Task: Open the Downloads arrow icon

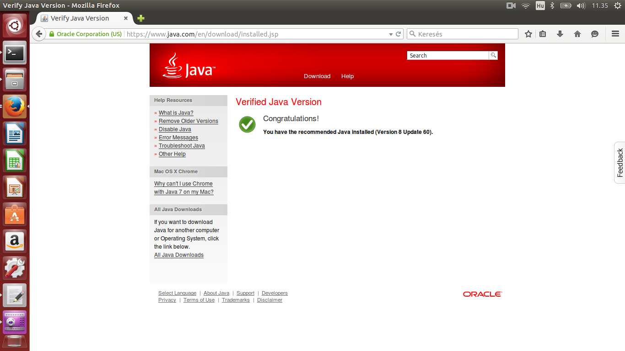Action: pos(560,34)
